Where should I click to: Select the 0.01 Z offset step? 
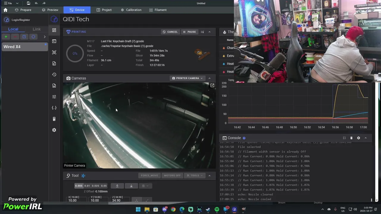click(x=87, y=186)
